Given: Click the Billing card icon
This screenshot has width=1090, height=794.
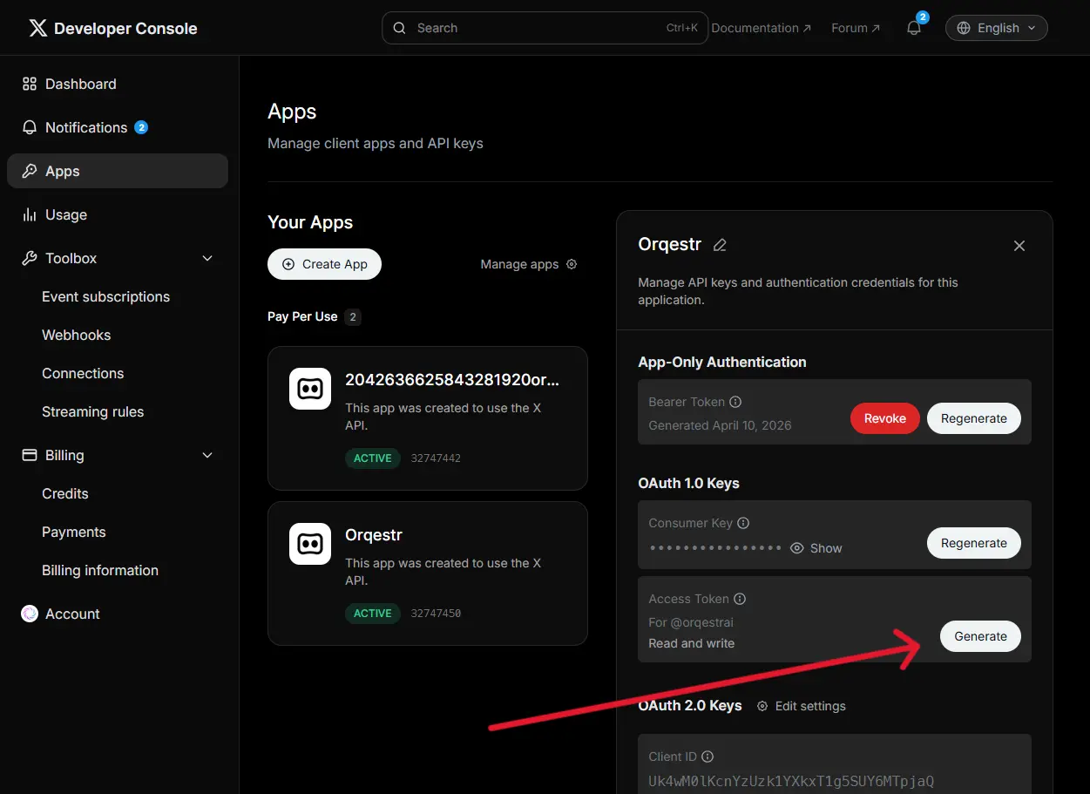Looking at the screenshot, I should pyautogui.click(x=30, y=455).
